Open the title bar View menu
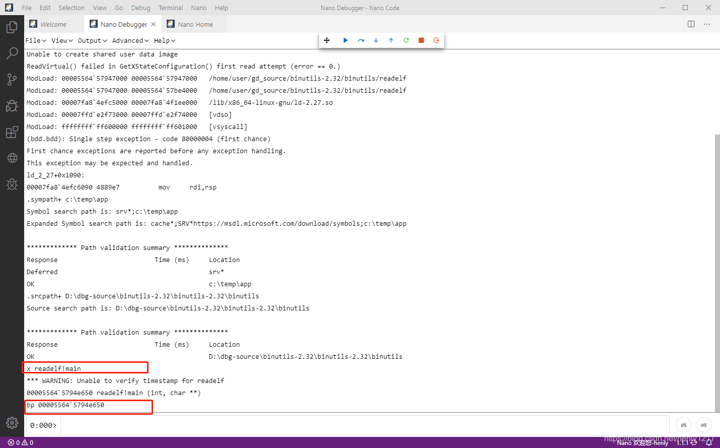The width and height of the screenshot is (720, 448). pos(100,8)
